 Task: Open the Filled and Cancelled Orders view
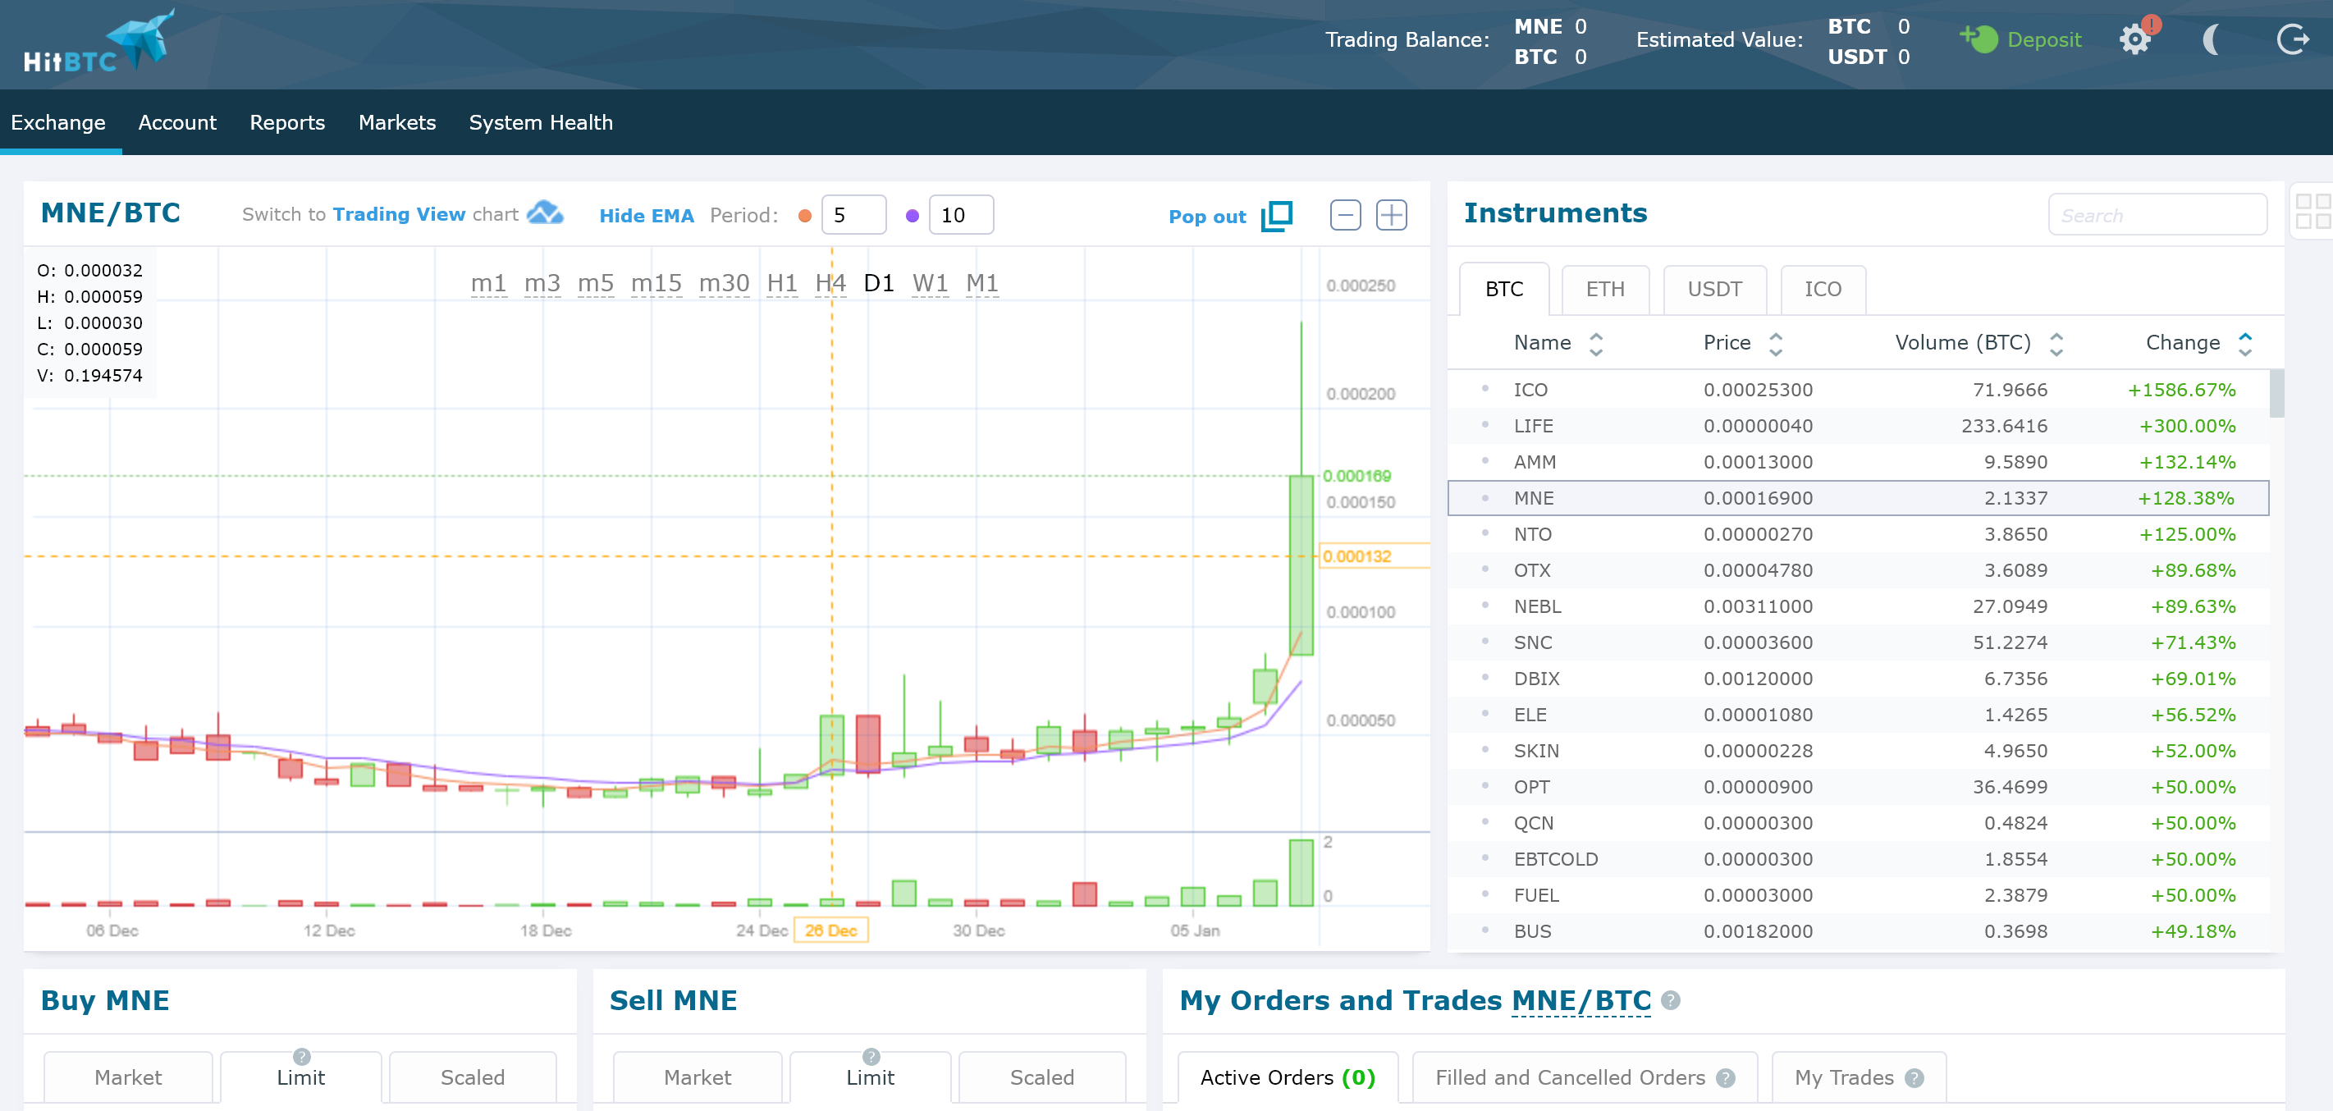(x=1570, y=1077)
